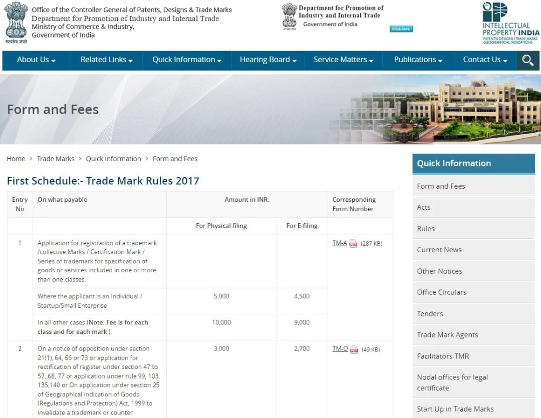Go to Home in the breadcrumb
Screen dimensions: 541x418
click(x=16, y=159)
